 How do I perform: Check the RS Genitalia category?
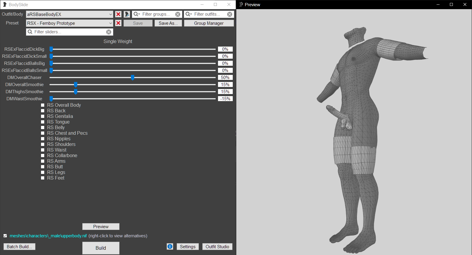coord(42,116)
